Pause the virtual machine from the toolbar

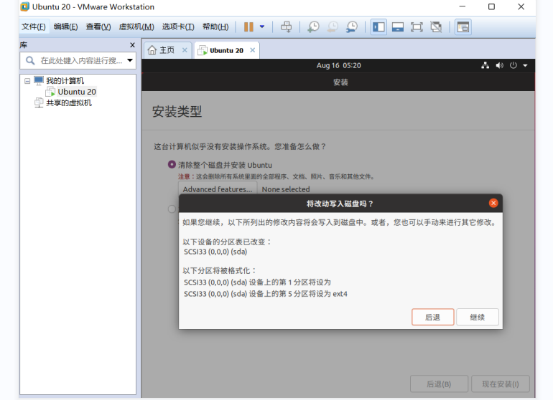[248, 27]
